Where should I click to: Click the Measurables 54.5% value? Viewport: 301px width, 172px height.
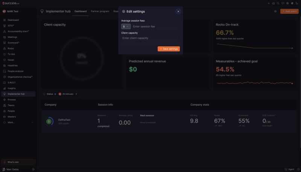pyautogui.click(x=225, y=69)
